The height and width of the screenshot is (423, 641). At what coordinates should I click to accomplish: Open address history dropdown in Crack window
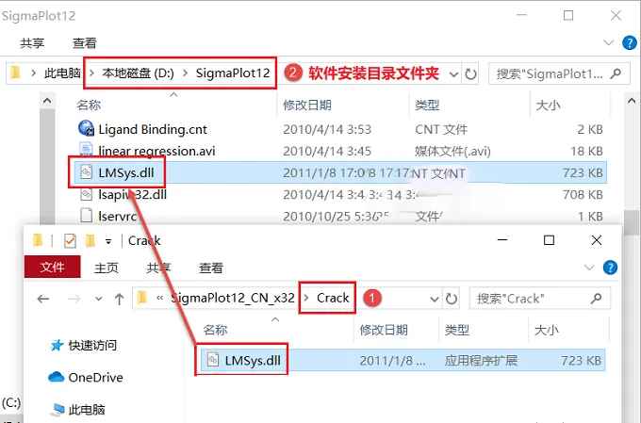coord(435,300)
